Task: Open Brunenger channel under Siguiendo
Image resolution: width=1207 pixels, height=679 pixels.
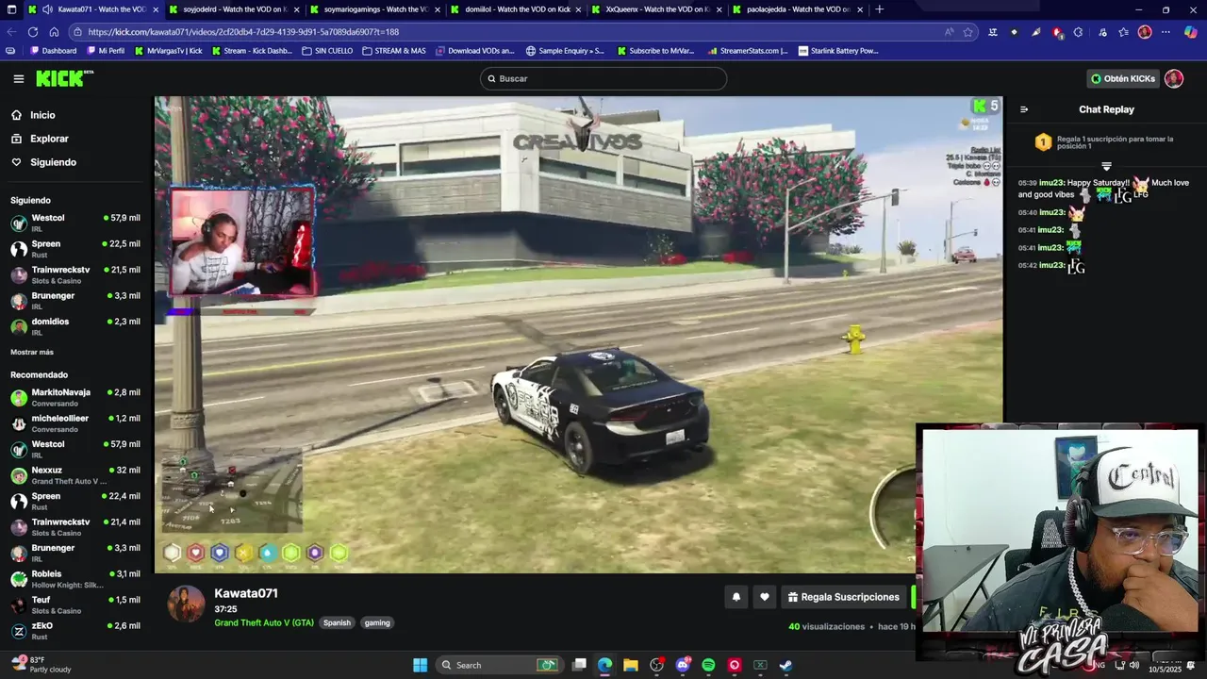Action: [75, 300]
